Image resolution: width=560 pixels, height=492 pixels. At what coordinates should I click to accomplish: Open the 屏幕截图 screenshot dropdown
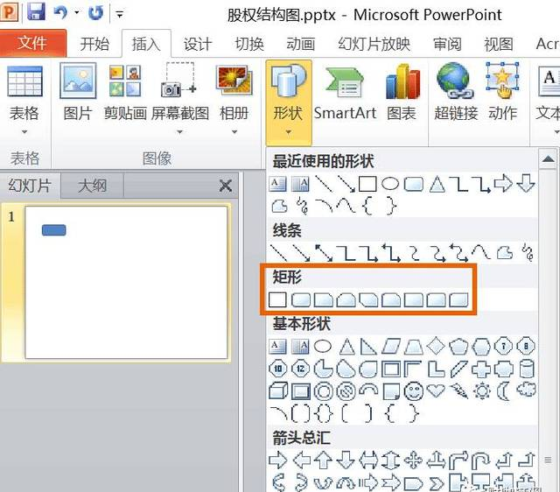(179, 100)
